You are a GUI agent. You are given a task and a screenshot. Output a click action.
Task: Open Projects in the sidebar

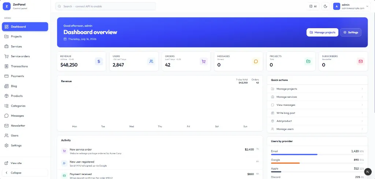coord(25,37)
